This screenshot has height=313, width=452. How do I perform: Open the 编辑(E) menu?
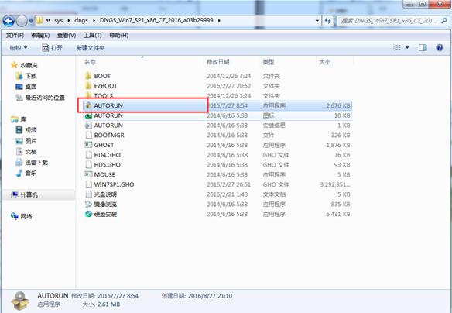pos(40,35)
